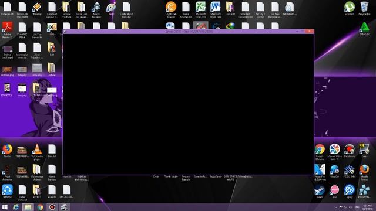The height and width of the screenshot is (211, 376).
Task: Select the Crysis window taskbar button
Action: point(64,207)
